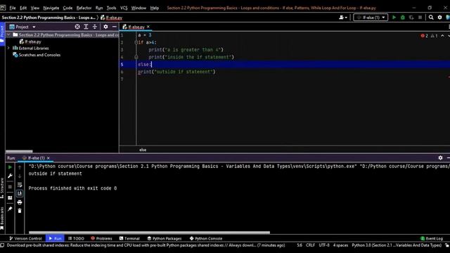
Task: Open TODO tool window
Action: pyautogui.click(x=76, y=238)
